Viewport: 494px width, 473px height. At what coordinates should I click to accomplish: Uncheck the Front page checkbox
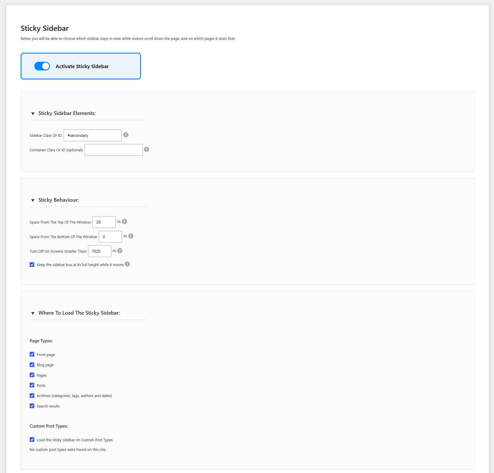click(32, 354)
